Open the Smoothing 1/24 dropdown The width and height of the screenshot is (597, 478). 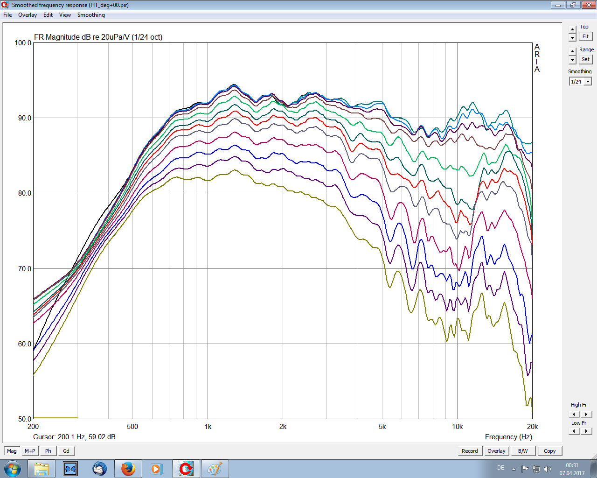coord(588,82)
